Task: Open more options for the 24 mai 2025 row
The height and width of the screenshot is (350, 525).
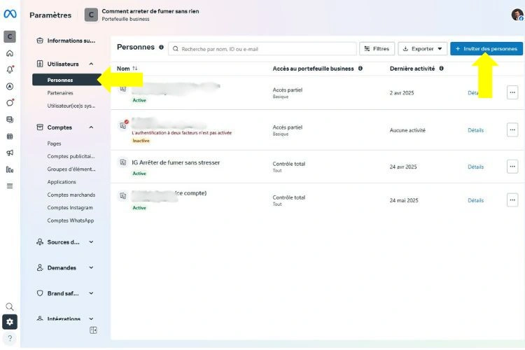Action: click(x=512, y=200)
